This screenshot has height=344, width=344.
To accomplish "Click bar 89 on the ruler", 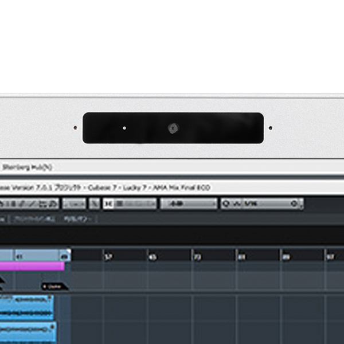I will (x=286, y=257).
